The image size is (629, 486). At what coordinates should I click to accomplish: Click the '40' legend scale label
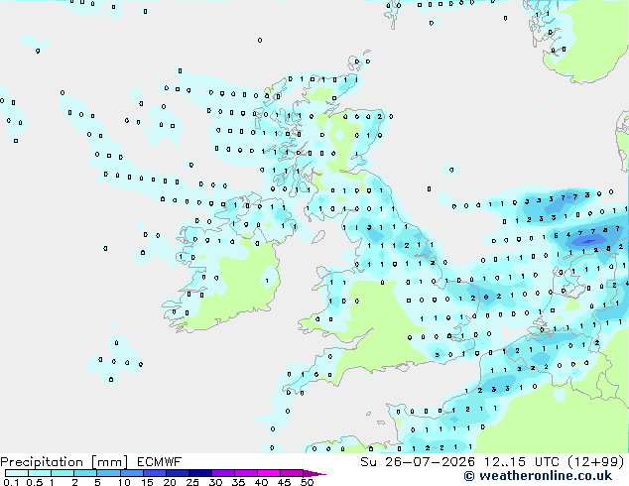[261, 482]
